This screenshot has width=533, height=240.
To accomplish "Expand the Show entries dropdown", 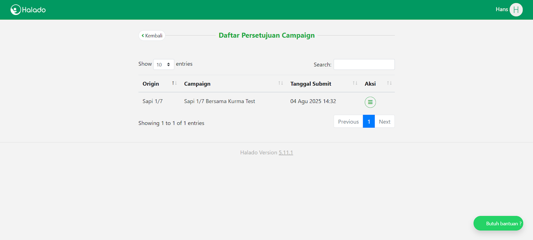I will point(163,64).
